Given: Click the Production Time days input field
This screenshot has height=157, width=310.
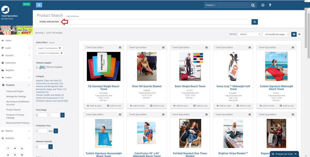Looking at the screenshot, I should [43, 131].
